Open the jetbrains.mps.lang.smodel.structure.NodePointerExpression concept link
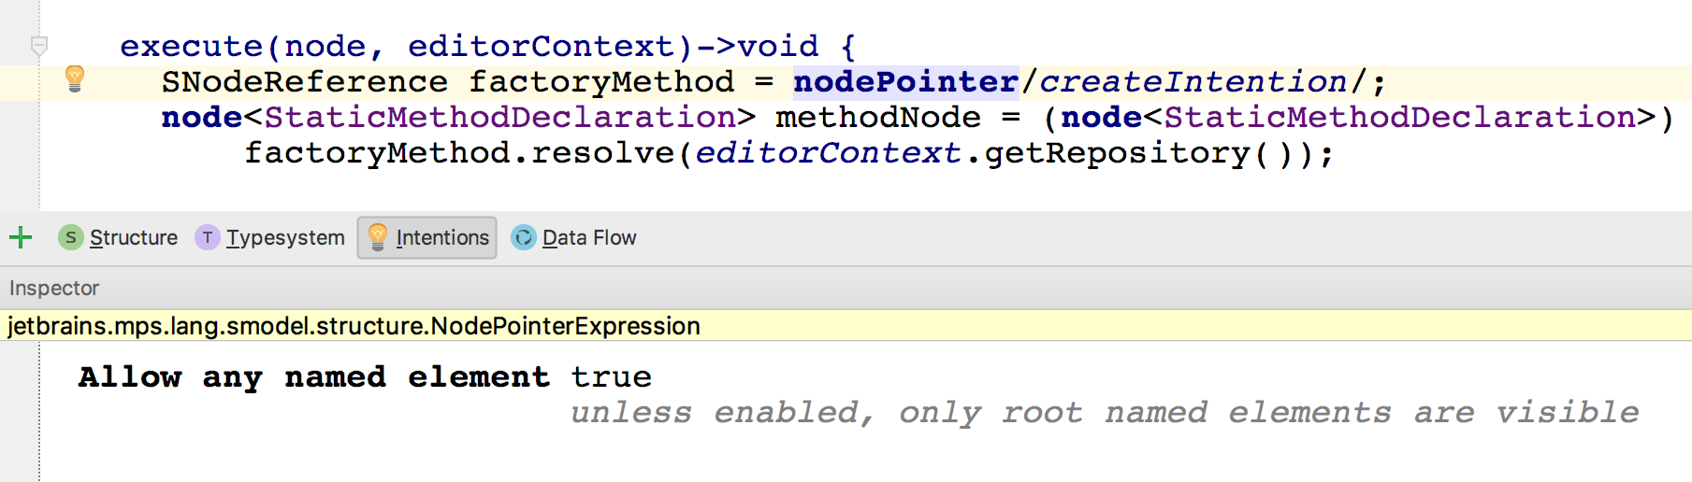This screenshot has height=482, width=1692. click(x=354, y=326)
